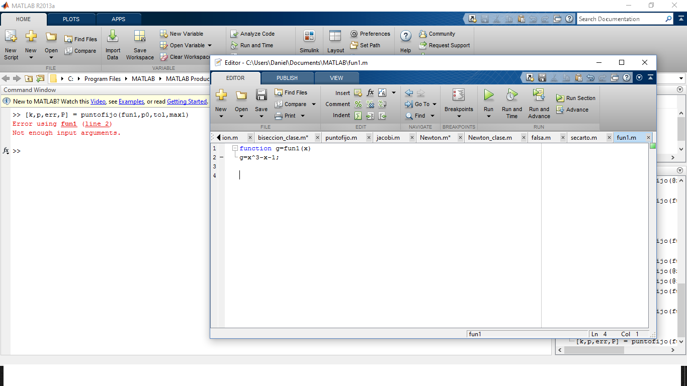687x386 pixels.
Task: Click Run Section in Editor toolstrip
Action: coord(576,98)
